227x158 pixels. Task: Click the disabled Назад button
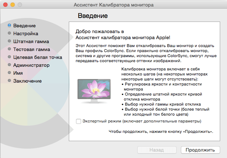[157, 150]
